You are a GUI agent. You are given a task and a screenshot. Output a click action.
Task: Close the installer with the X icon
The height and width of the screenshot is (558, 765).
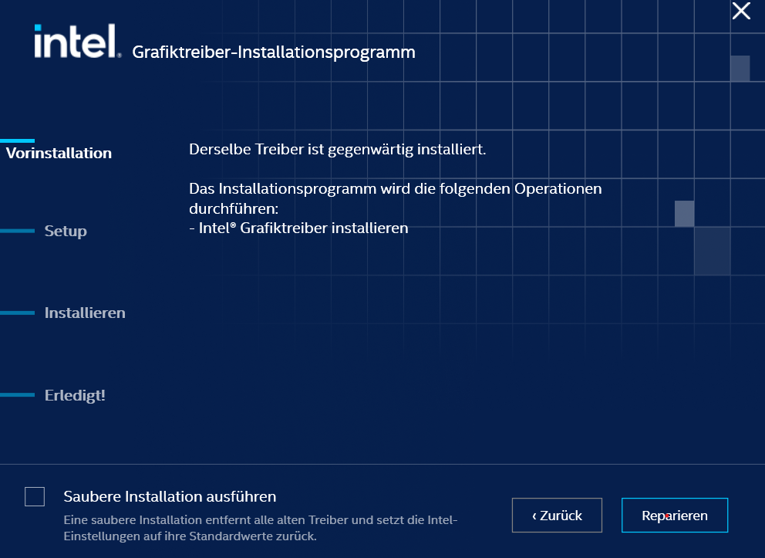point(740,11)
